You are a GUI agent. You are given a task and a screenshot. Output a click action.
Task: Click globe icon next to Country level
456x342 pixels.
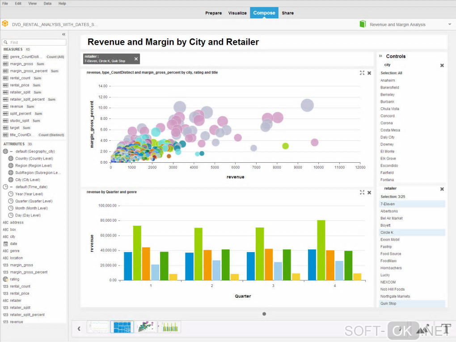pos(11,159)
